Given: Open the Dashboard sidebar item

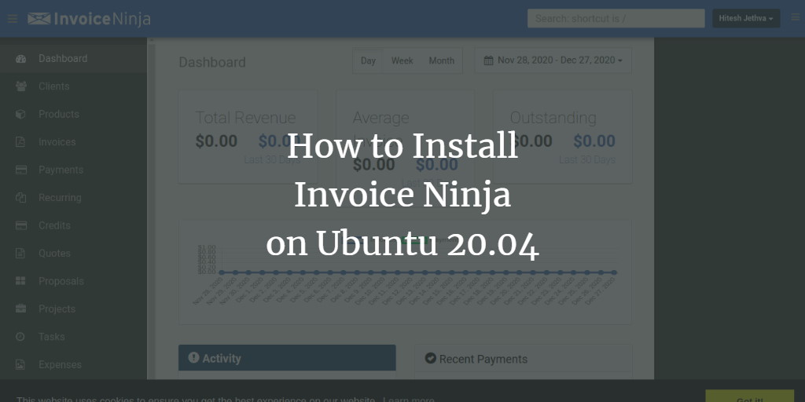Looking at the screenshot, I should pos(73,58).
